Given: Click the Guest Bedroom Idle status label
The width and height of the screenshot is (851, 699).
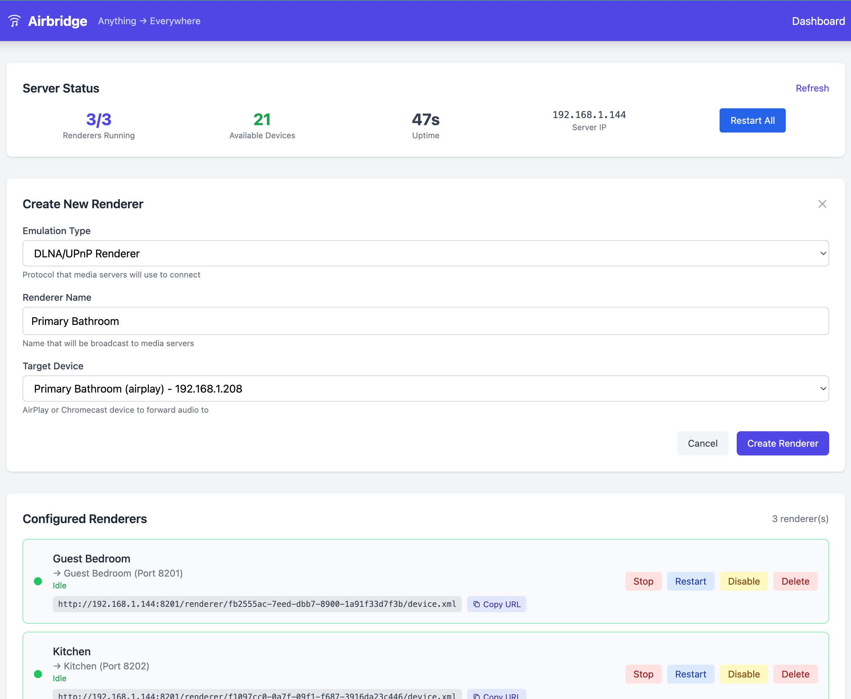Looking at the screenshot, I should tap(59, 585).
